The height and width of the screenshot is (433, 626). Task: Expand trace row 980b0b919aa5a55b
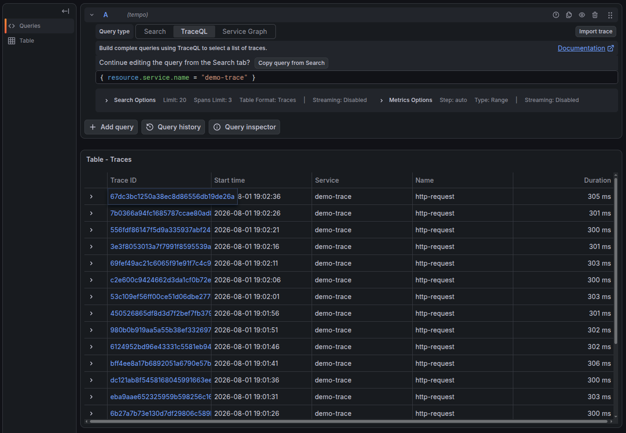91,330
